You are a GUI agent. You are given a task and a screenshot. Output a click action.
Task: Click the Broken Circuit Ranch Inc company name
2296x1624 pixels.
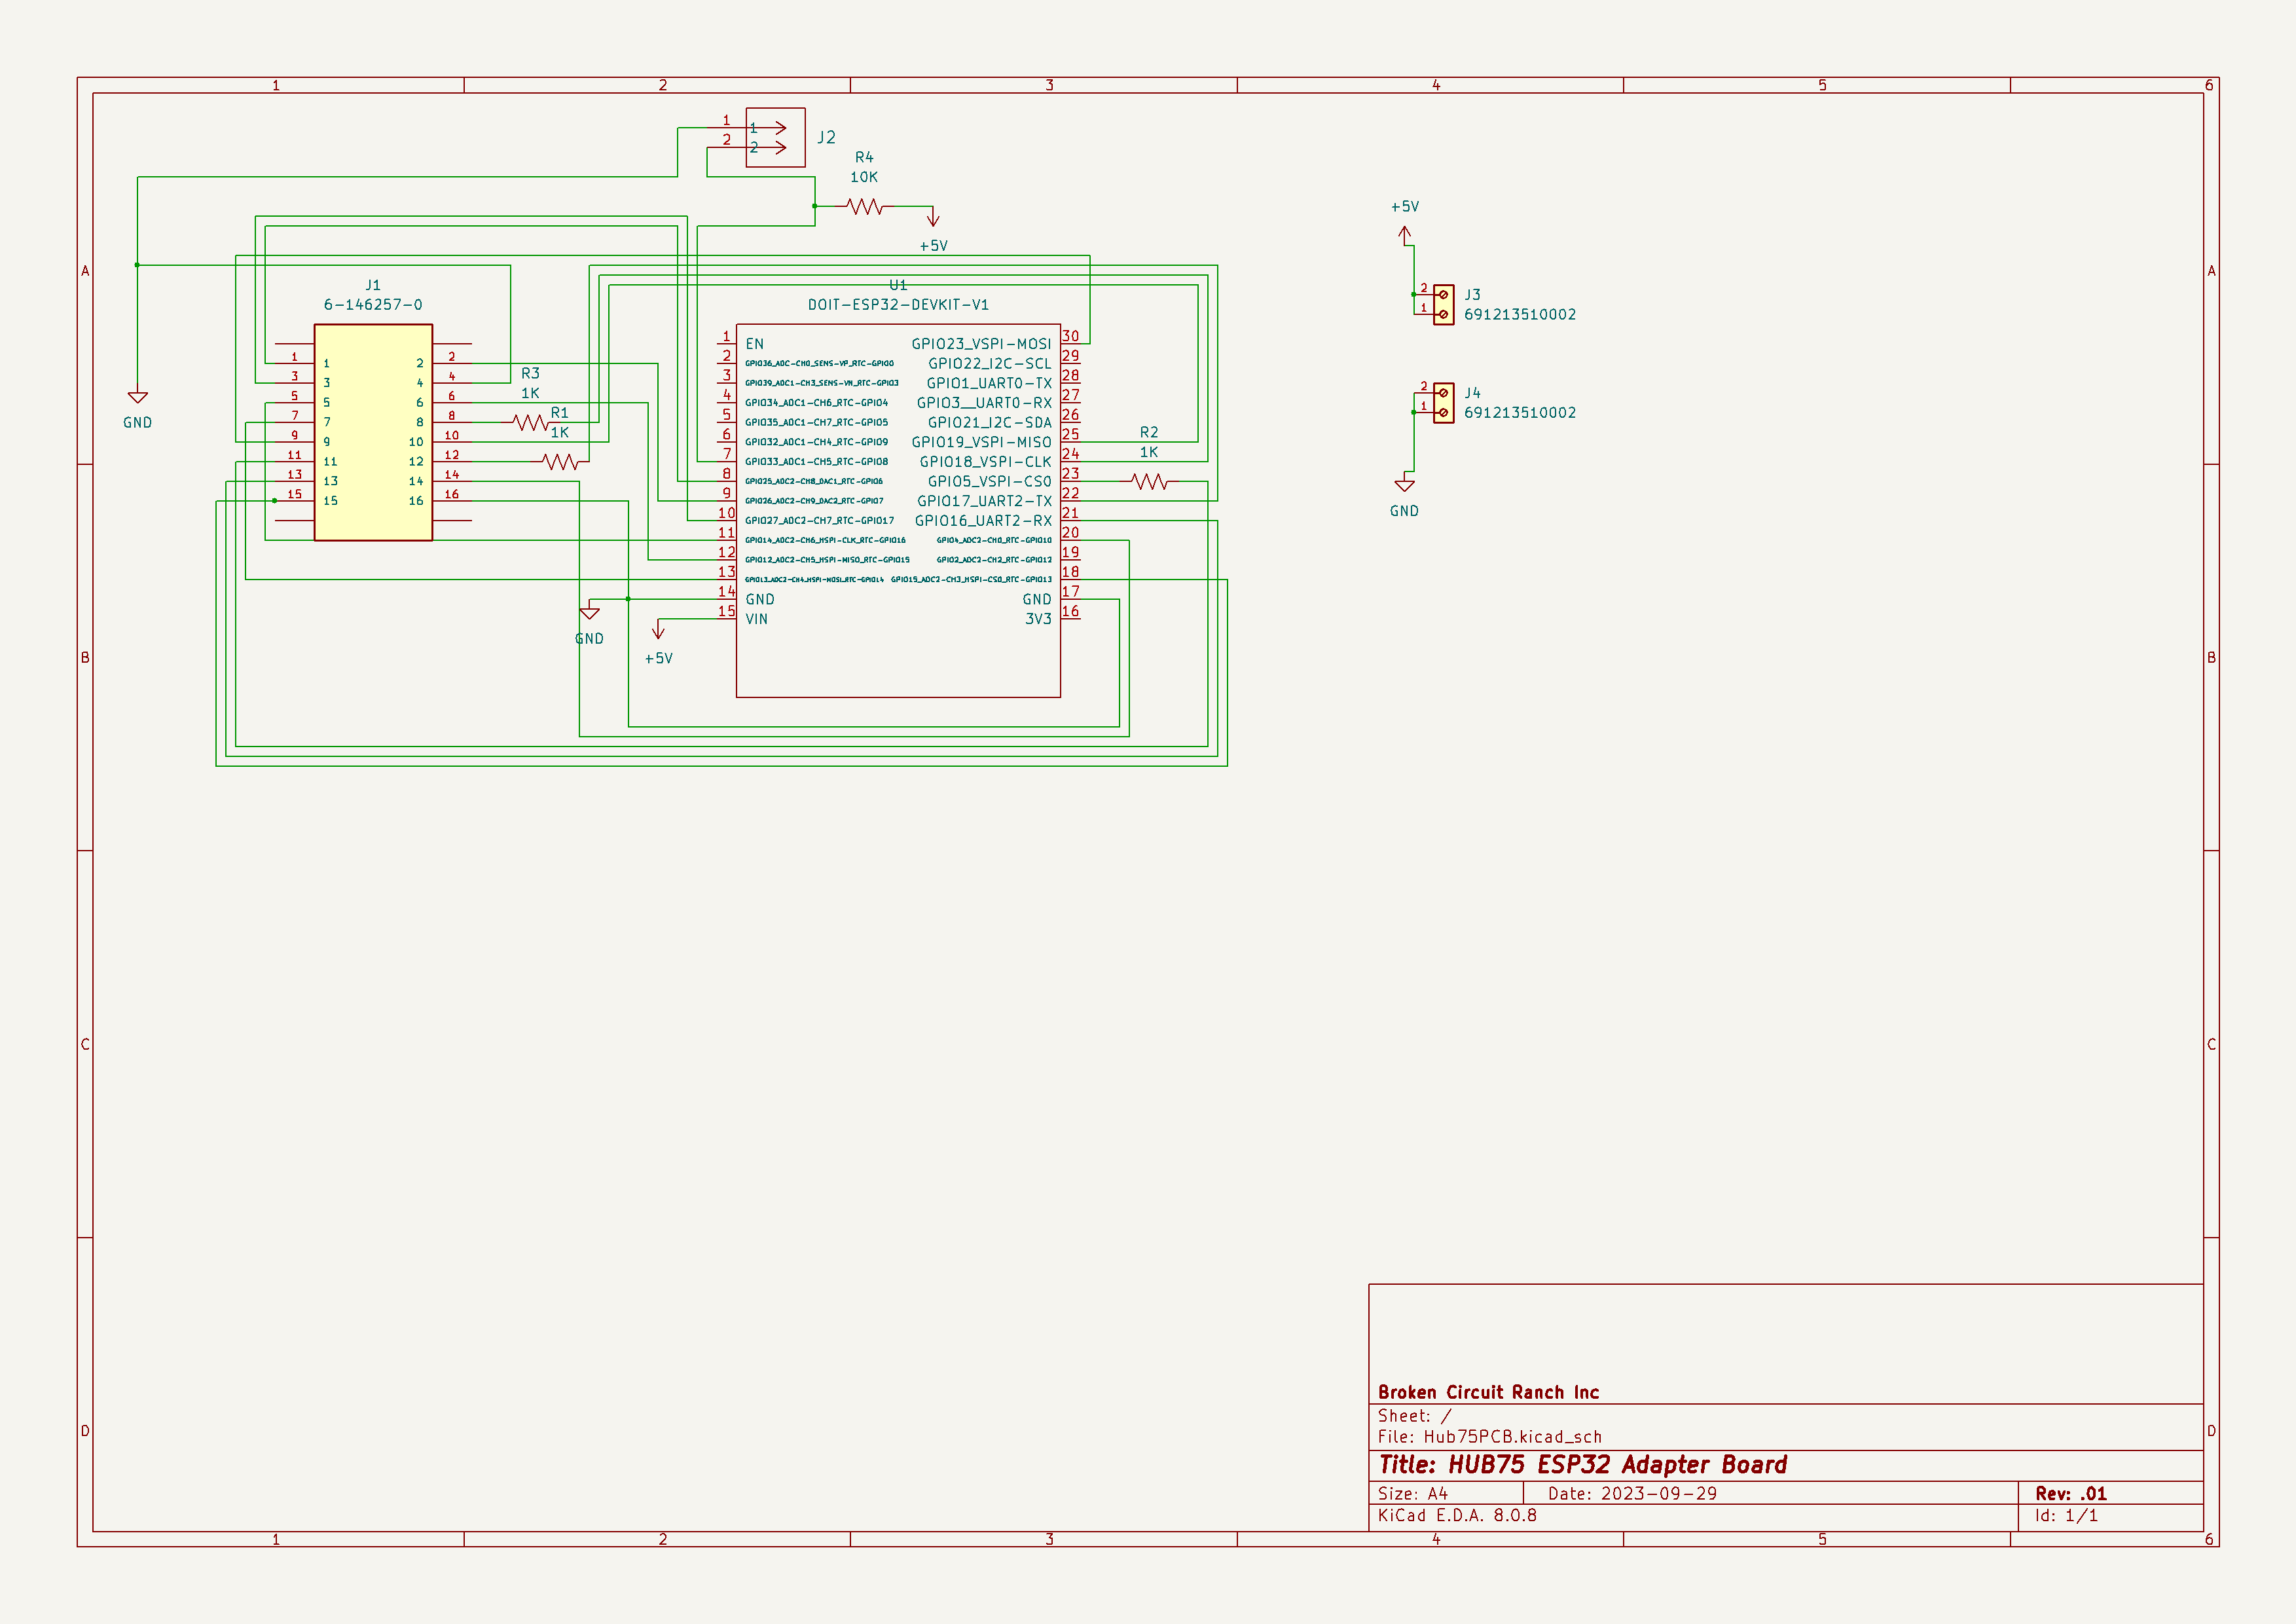(x=1487, y=1391)
